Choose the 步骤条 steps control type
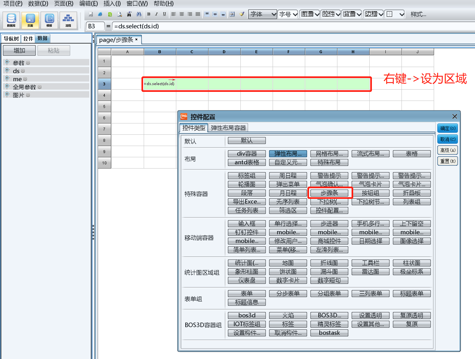The width and height of the screenshot is (475, 359). point(329,193)
